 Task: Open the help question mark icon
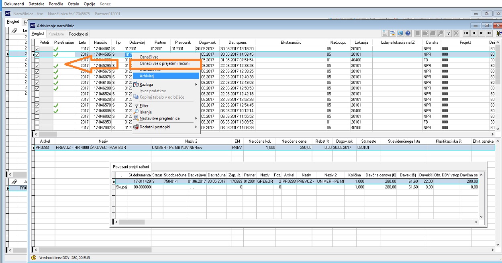pos(408,33)
